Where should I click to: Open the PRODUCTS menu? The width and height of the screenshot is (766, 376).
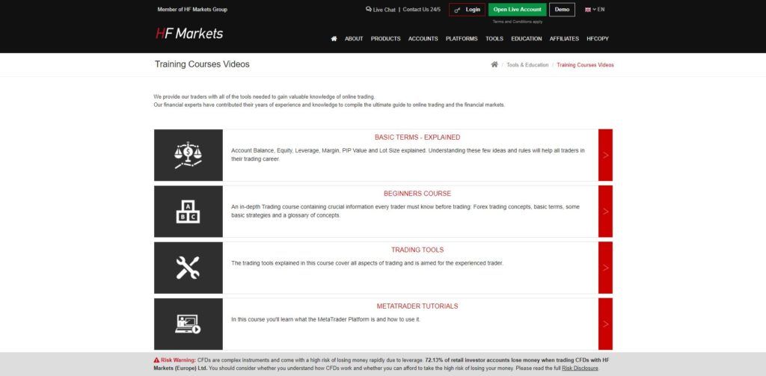point(385,39)
